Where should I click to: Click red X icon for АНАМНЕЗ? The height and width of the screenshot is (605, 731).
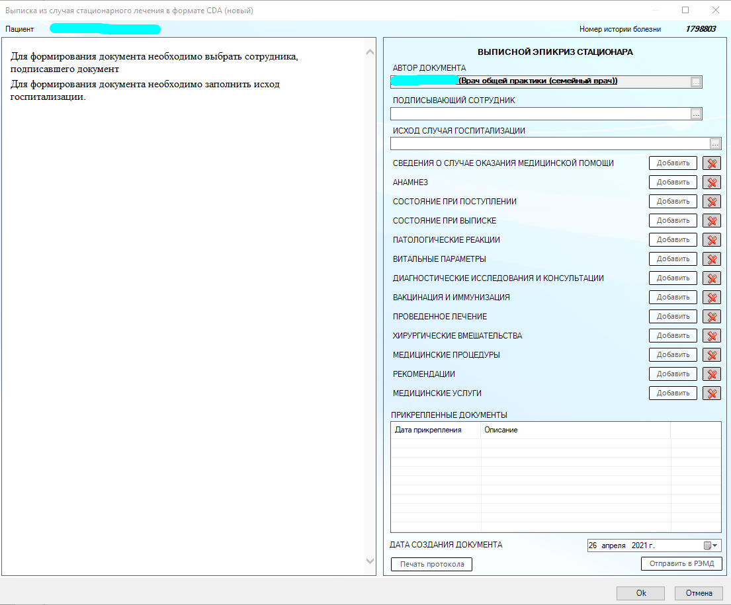[711, 182]
